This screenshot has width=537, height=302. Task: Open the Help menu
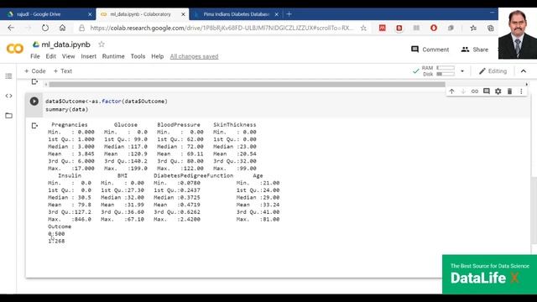point(157,56)
